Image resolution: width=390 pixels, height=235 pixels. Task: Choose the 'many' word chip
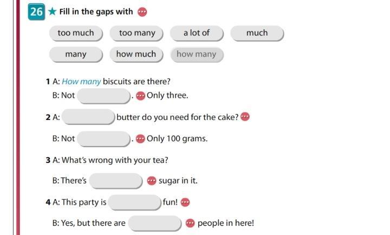(76, 54)
